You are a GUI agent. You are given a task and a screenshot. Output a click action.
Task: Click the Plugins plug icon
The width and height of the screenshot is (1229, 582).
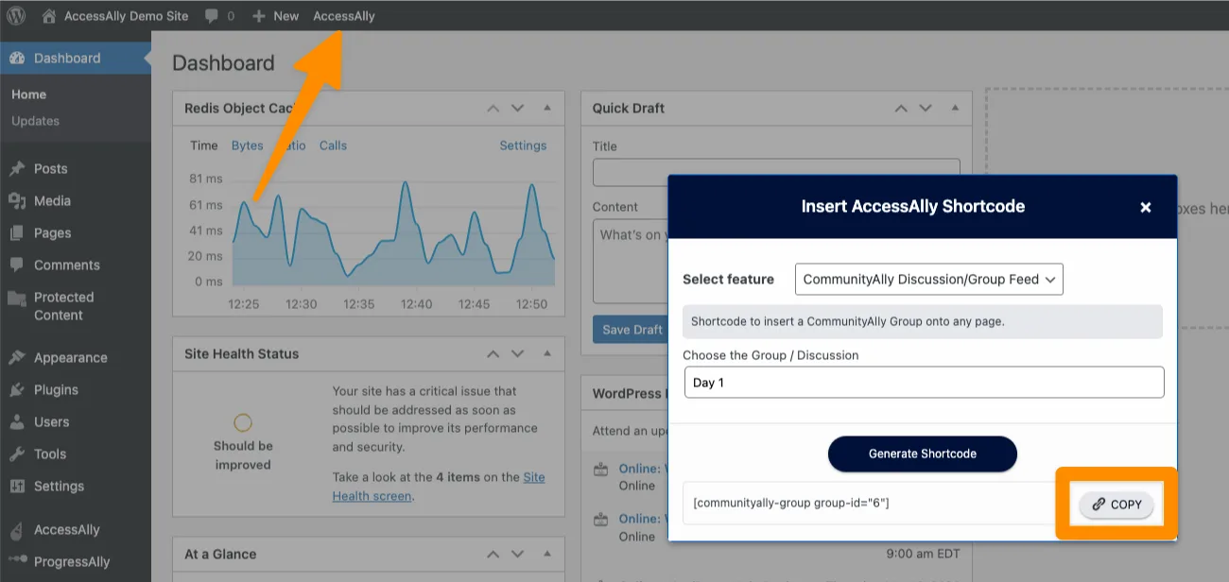[x=17, y=390]
